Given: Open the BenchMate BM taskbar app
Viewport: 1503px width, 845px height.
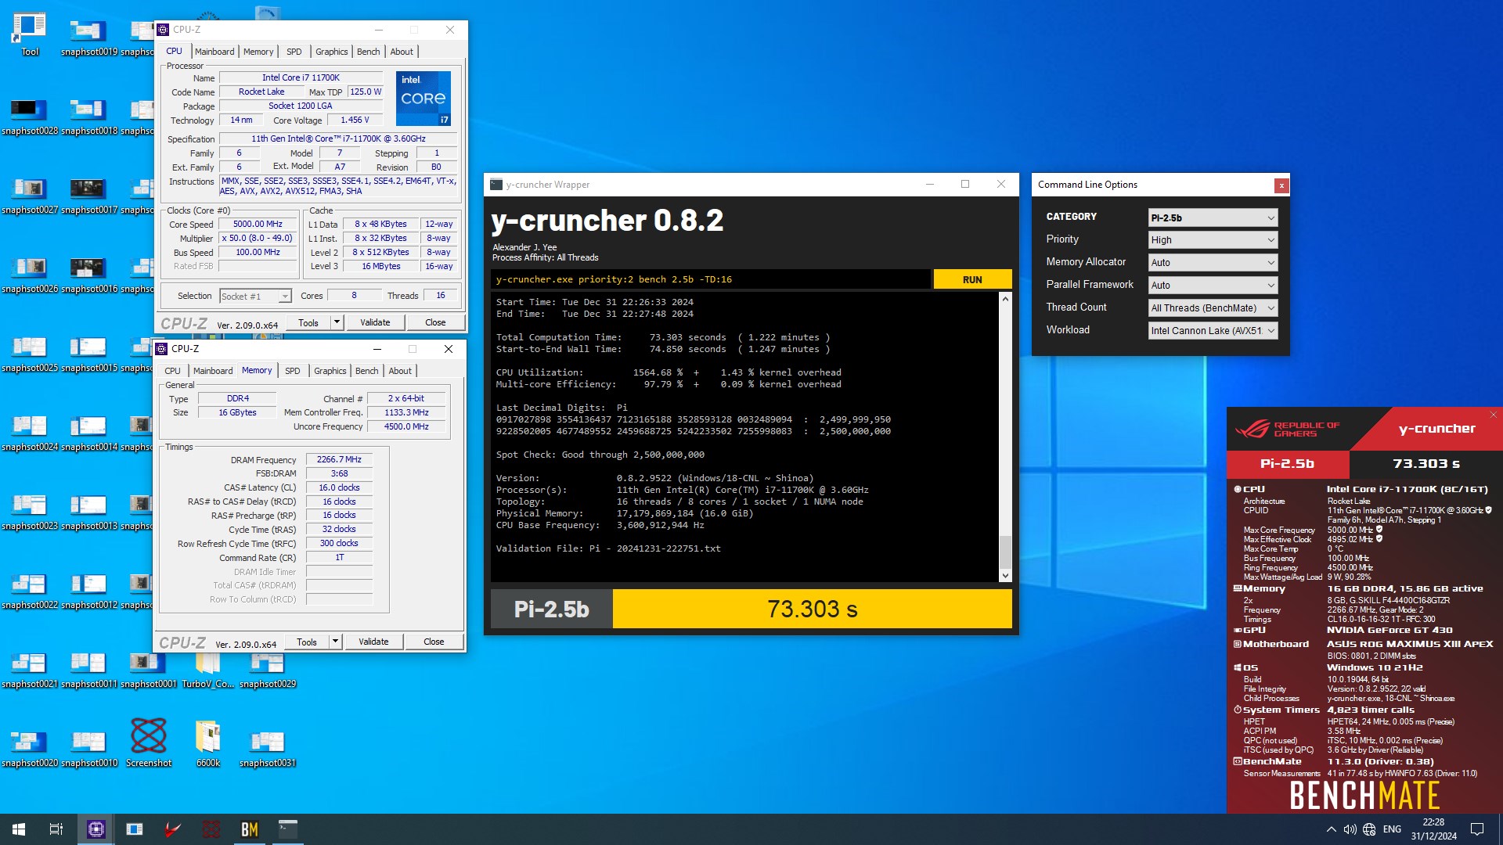Looking at the screenshot, I should (250, 829).
